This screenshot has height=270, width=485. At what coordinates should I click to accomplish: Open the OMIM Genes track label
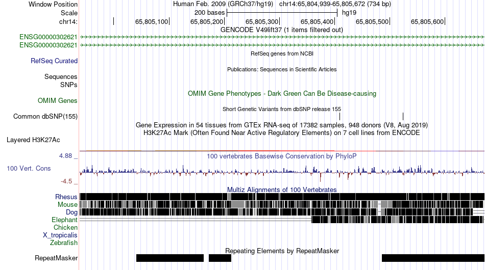tap(58, 100)
